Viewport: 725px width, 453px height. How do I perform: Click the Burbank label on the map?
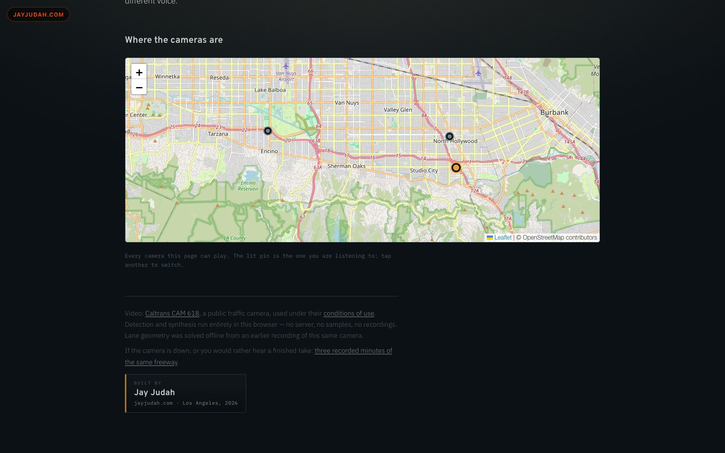pos(554,112)
